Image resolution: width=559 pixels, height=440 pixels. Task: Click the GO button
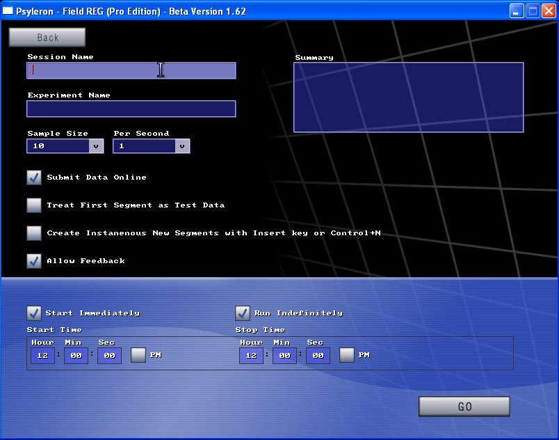tap(464, 407)
